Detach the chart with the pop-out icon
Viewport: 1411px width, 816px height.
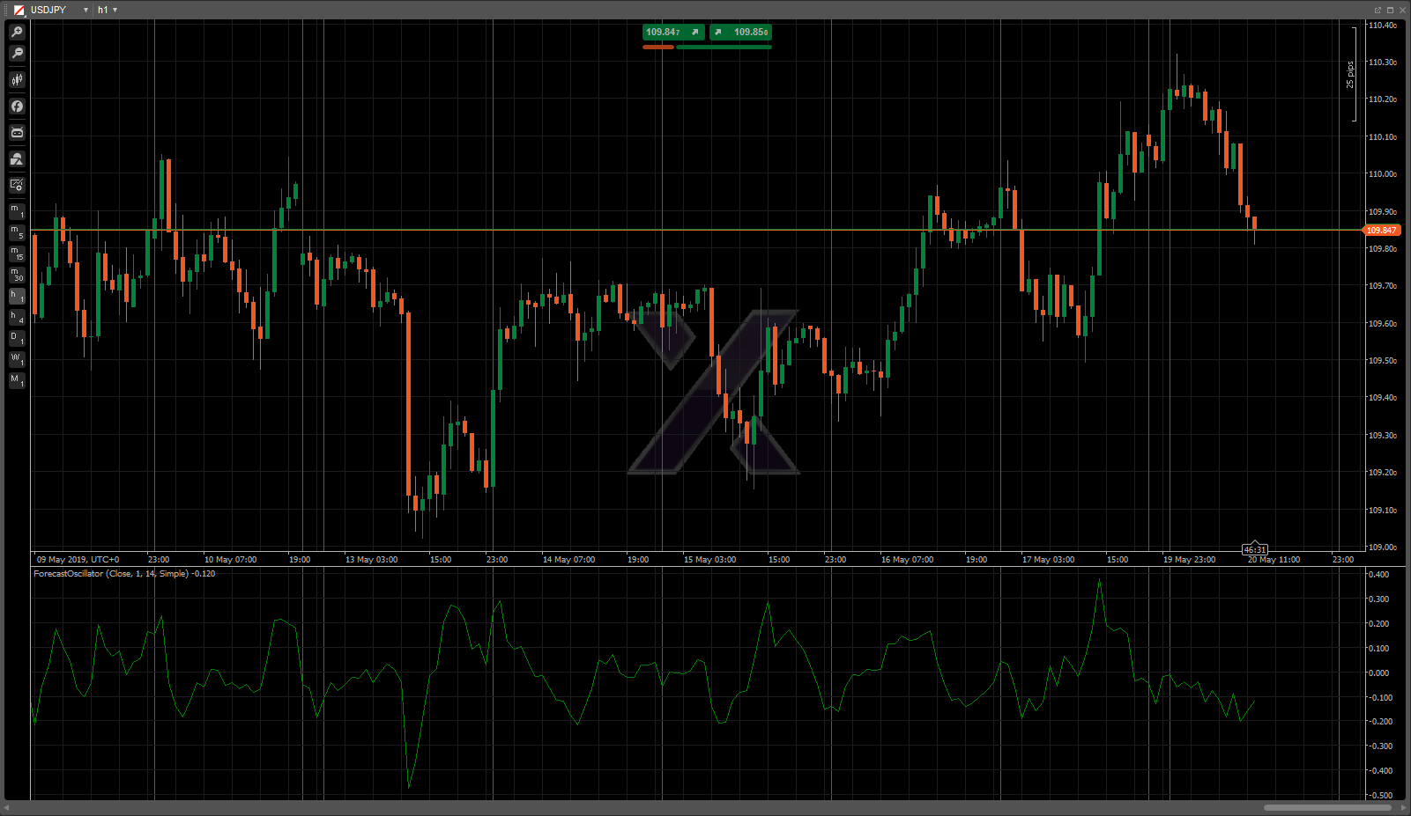[1378, 10]
